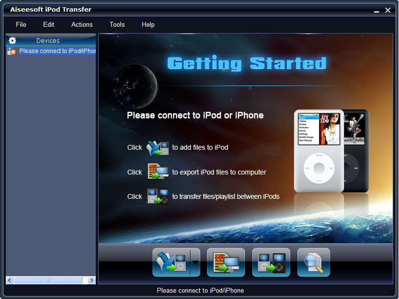Click the magnifier search toolbar button
This screenshot has width=399, height=299.
(x=313, y=263)
